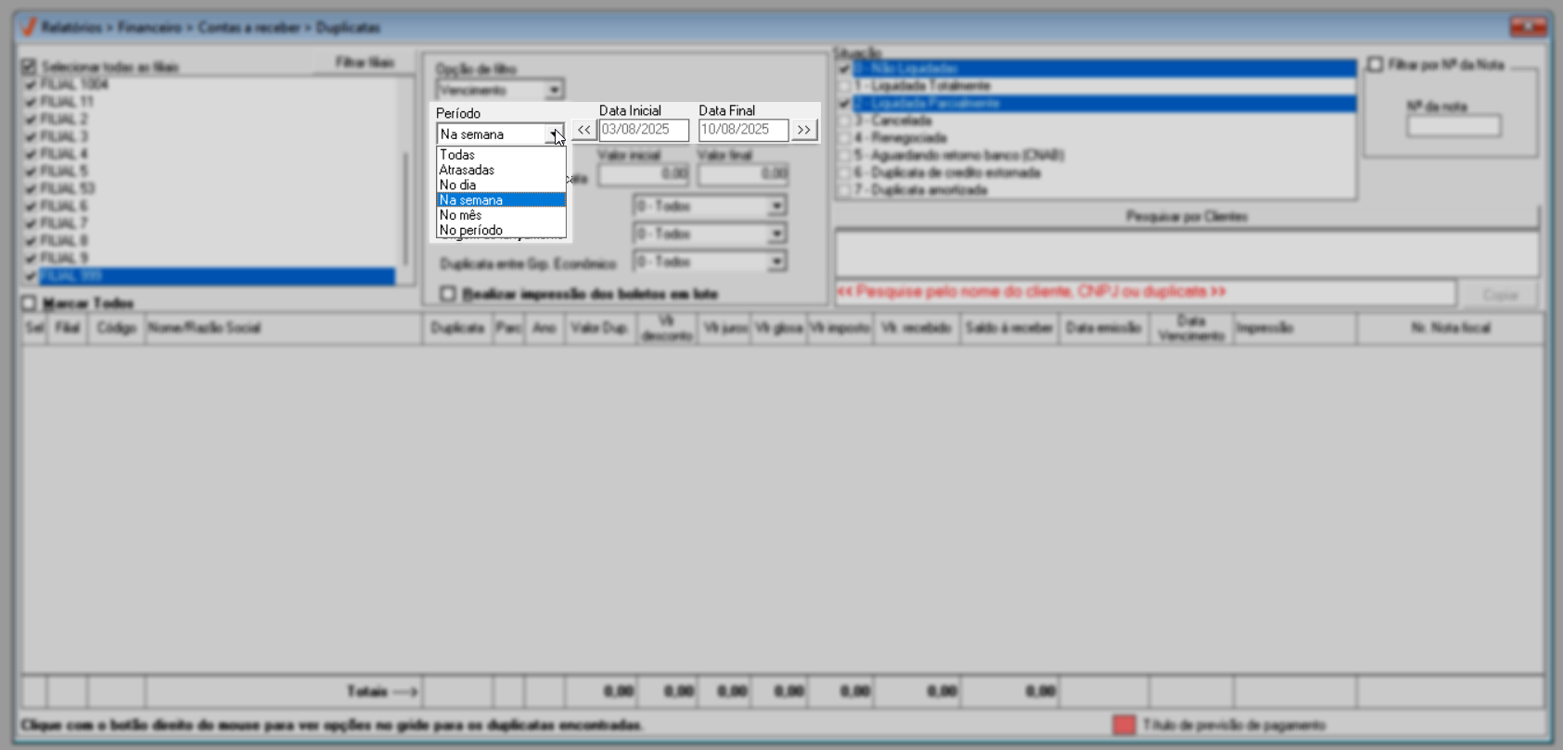Uncheck situation '0 - Não Liquidadas'
The height and width of the screenshot is (750, 1563).
coord(844,69)
